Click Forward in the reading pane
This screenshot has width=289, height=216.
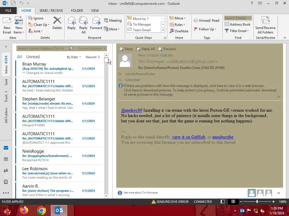[167, 49]
